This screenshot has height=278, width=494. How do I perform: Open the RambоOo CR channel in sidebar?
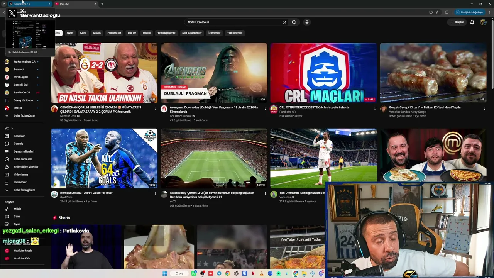pyautogui.click(x=22, y=93)
